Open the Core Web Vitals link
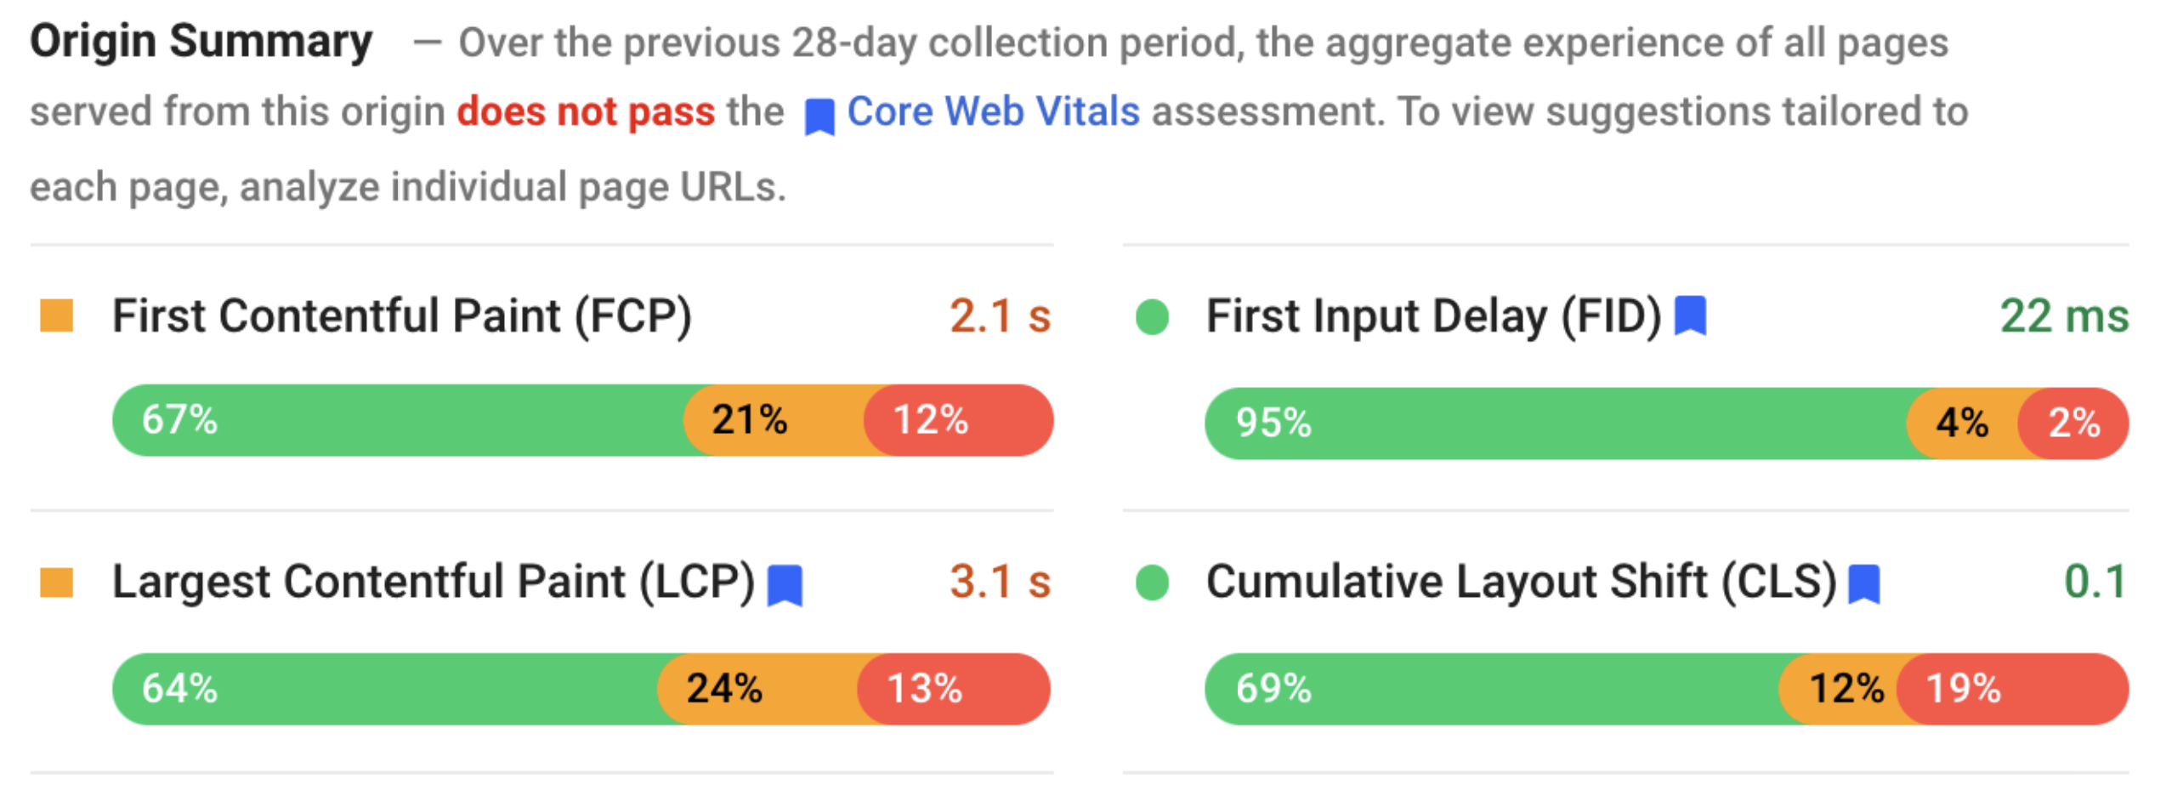The height and width of the screenshot is (796, 2166). pyautogui.click(x=993, y=111)
